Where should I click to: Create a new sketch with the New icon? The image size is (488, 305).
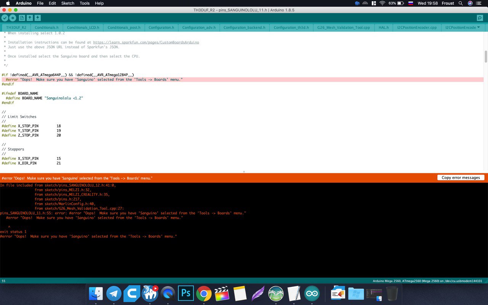click(x=22, y=18)
